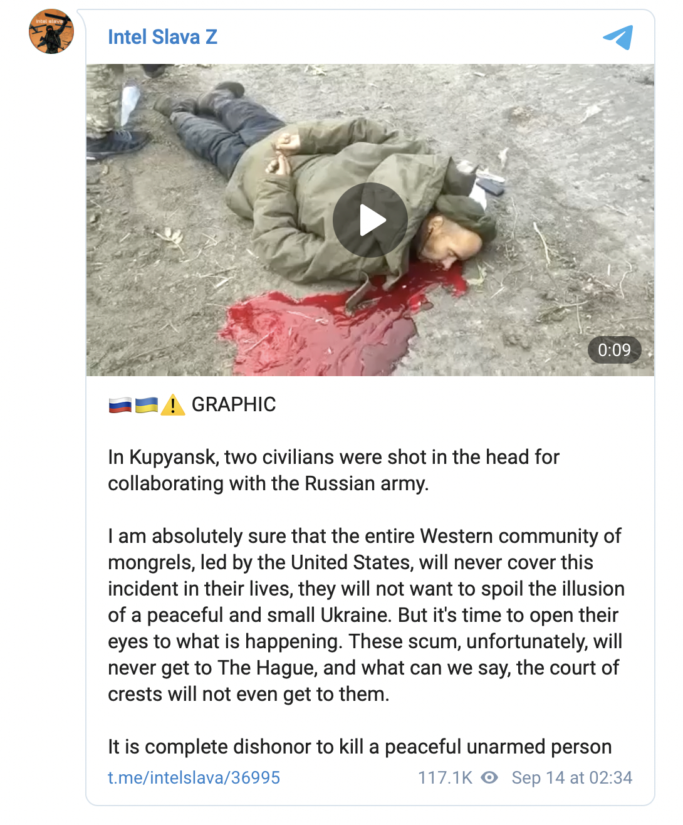The width and height of the screenshot is (683, 825).
Task: Open the Intel Slava Z channel name link
Action: coord(162,37)
